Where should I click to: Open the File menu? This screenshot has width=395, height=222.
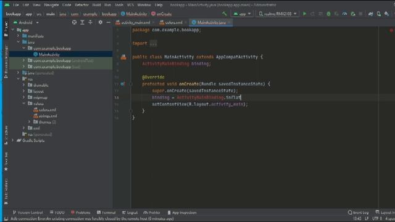[x=15, y=5]
